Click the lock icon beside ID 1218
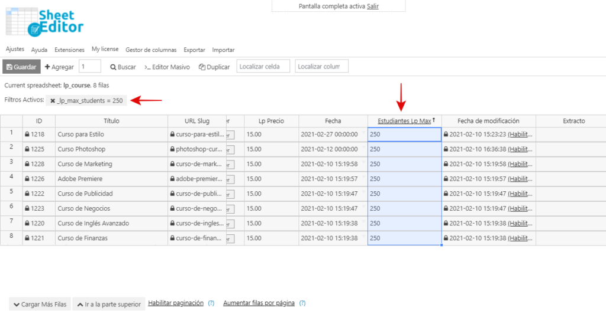606x311 pixels. pyautogui.click(x=27, y=135)
